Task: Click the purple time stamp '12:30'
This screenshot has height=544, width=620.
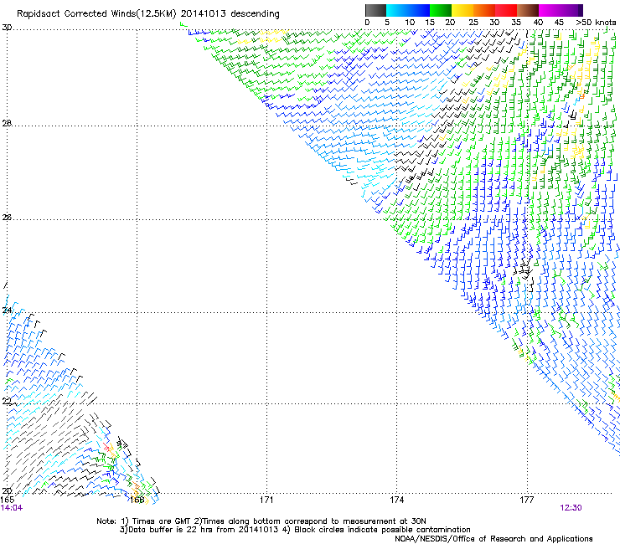Action: (x=571, y=508)
